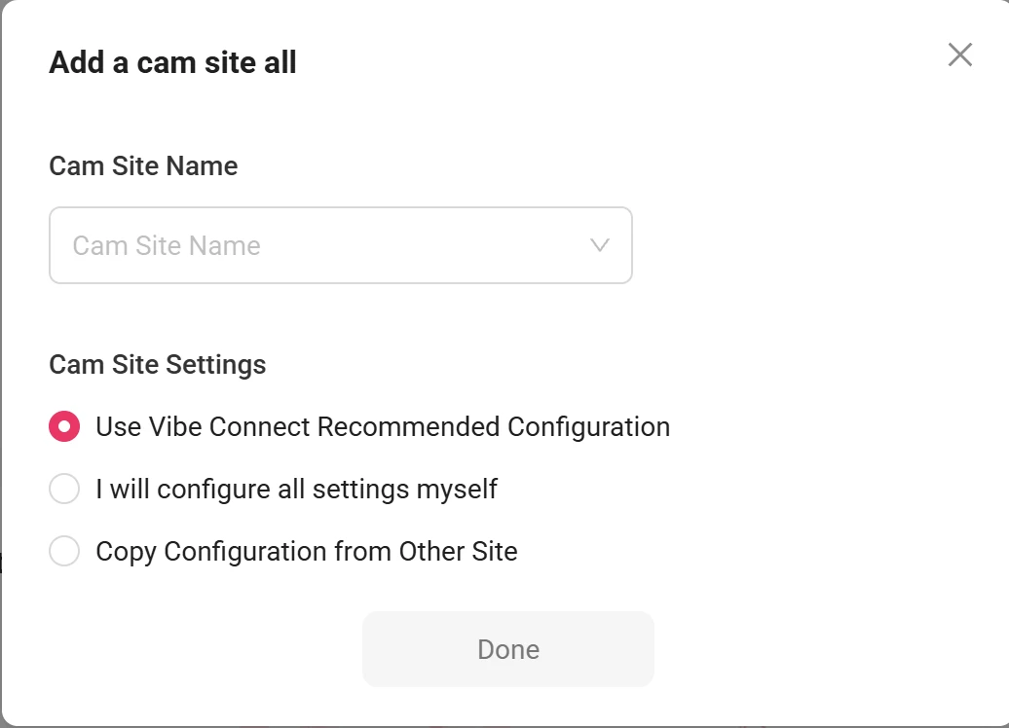Click the 'Add a cam site all' dialog title
Image resolution: width=1009 pixels, height=728 pixels.
click(172, 63)
